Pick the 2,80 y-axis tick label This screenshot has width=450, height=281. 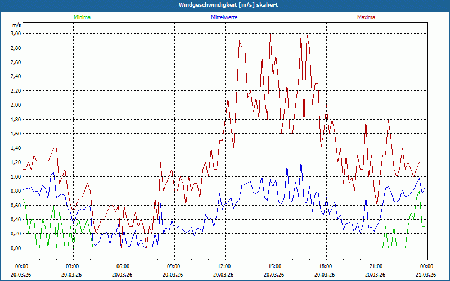(x=16, y=48)
